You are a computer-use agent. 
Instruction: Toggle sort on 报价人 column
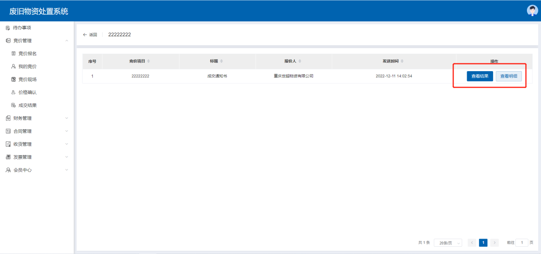pyautogui.click(x=300, y=61)
